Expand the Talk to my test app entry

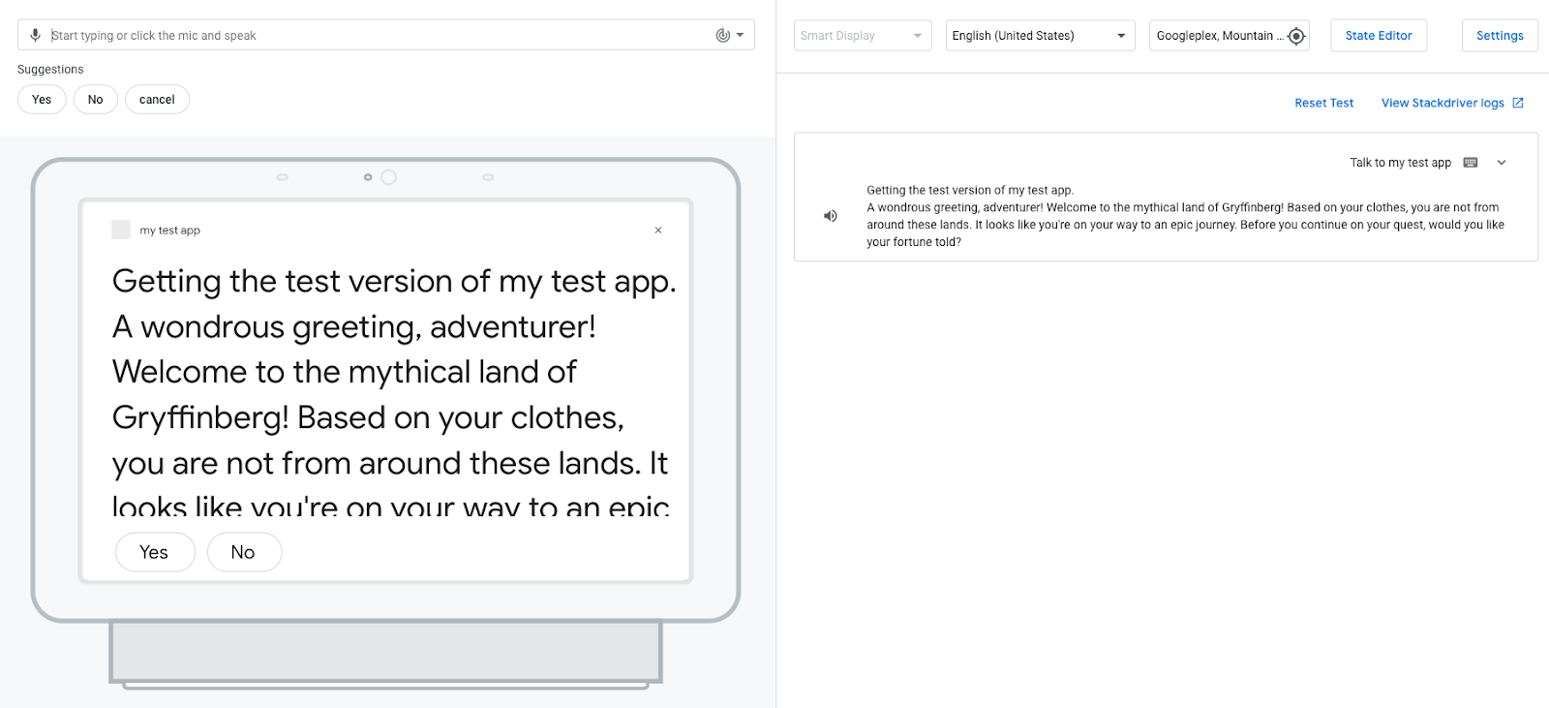pos(1502,163)
